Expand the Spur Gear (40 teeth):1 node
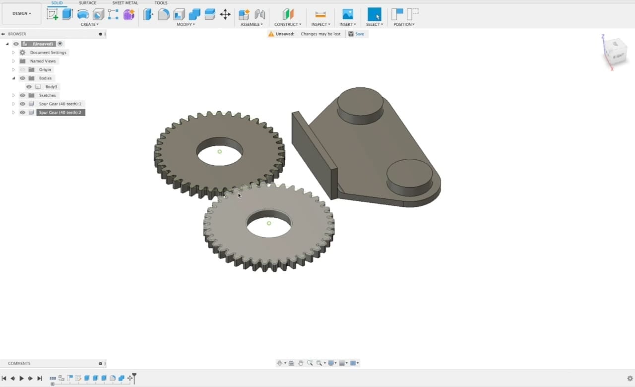 coord(13,104)
